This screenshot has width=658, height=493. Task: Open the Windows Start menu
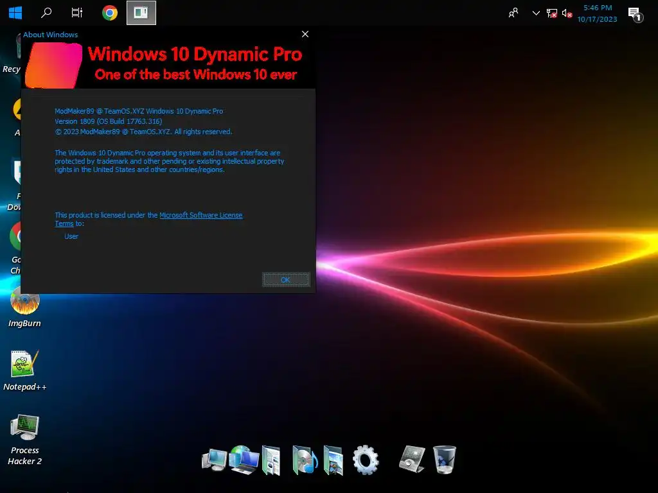(x=15, y=13)
